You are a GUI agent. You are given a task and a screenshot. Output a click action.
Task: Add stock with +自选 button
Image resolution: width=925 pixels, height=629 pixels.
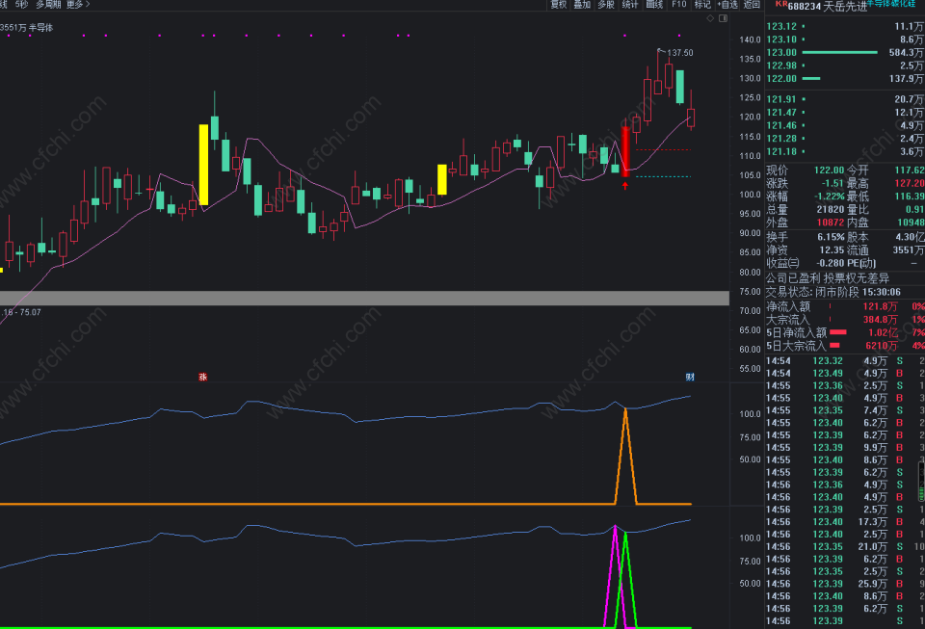coord(727,4)
